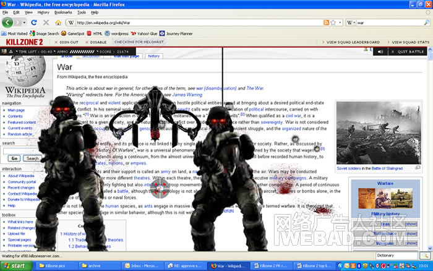Click the warning triangle icon in battle HUD
433x271 pixels.
pyautogui.click(x=11, y=51)
